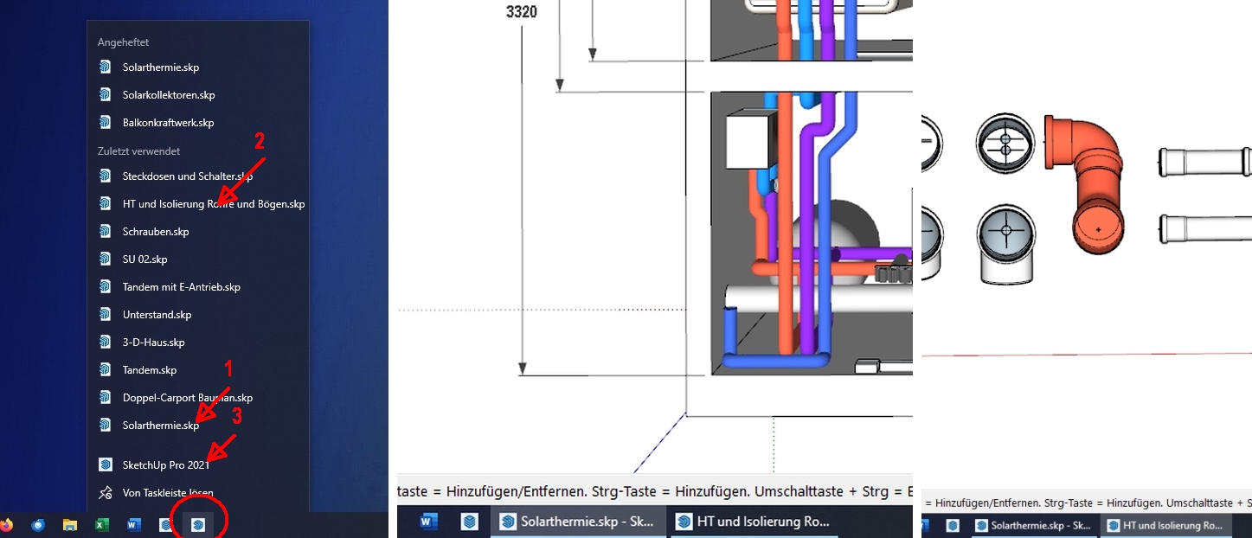The width and height of the screenshot is (1252, 538).
Task: Open Unterstand.skp from recent files
Action: coord(198,314)
